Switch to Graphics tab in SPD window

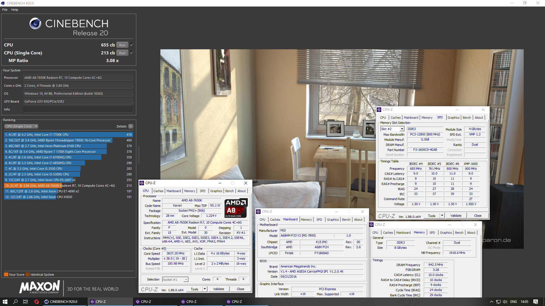(454, 118)
